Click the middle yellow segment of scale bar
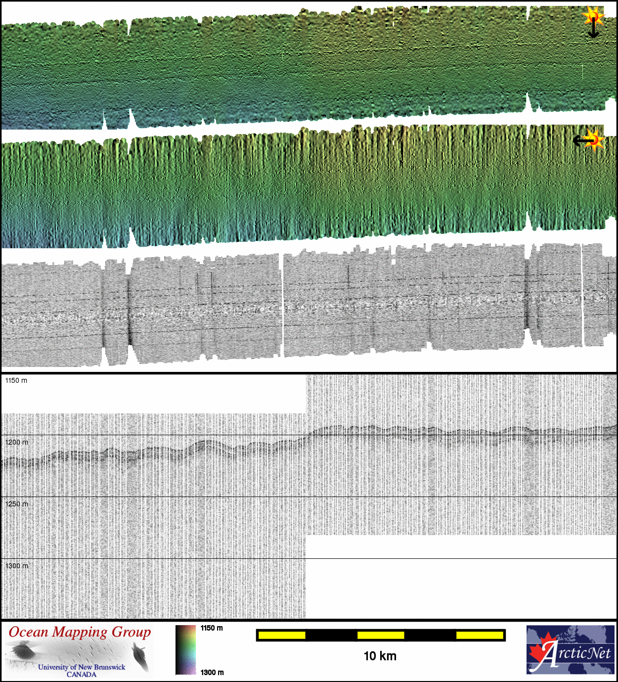Viewport: 618px width, 682px height. click(381, 635)
